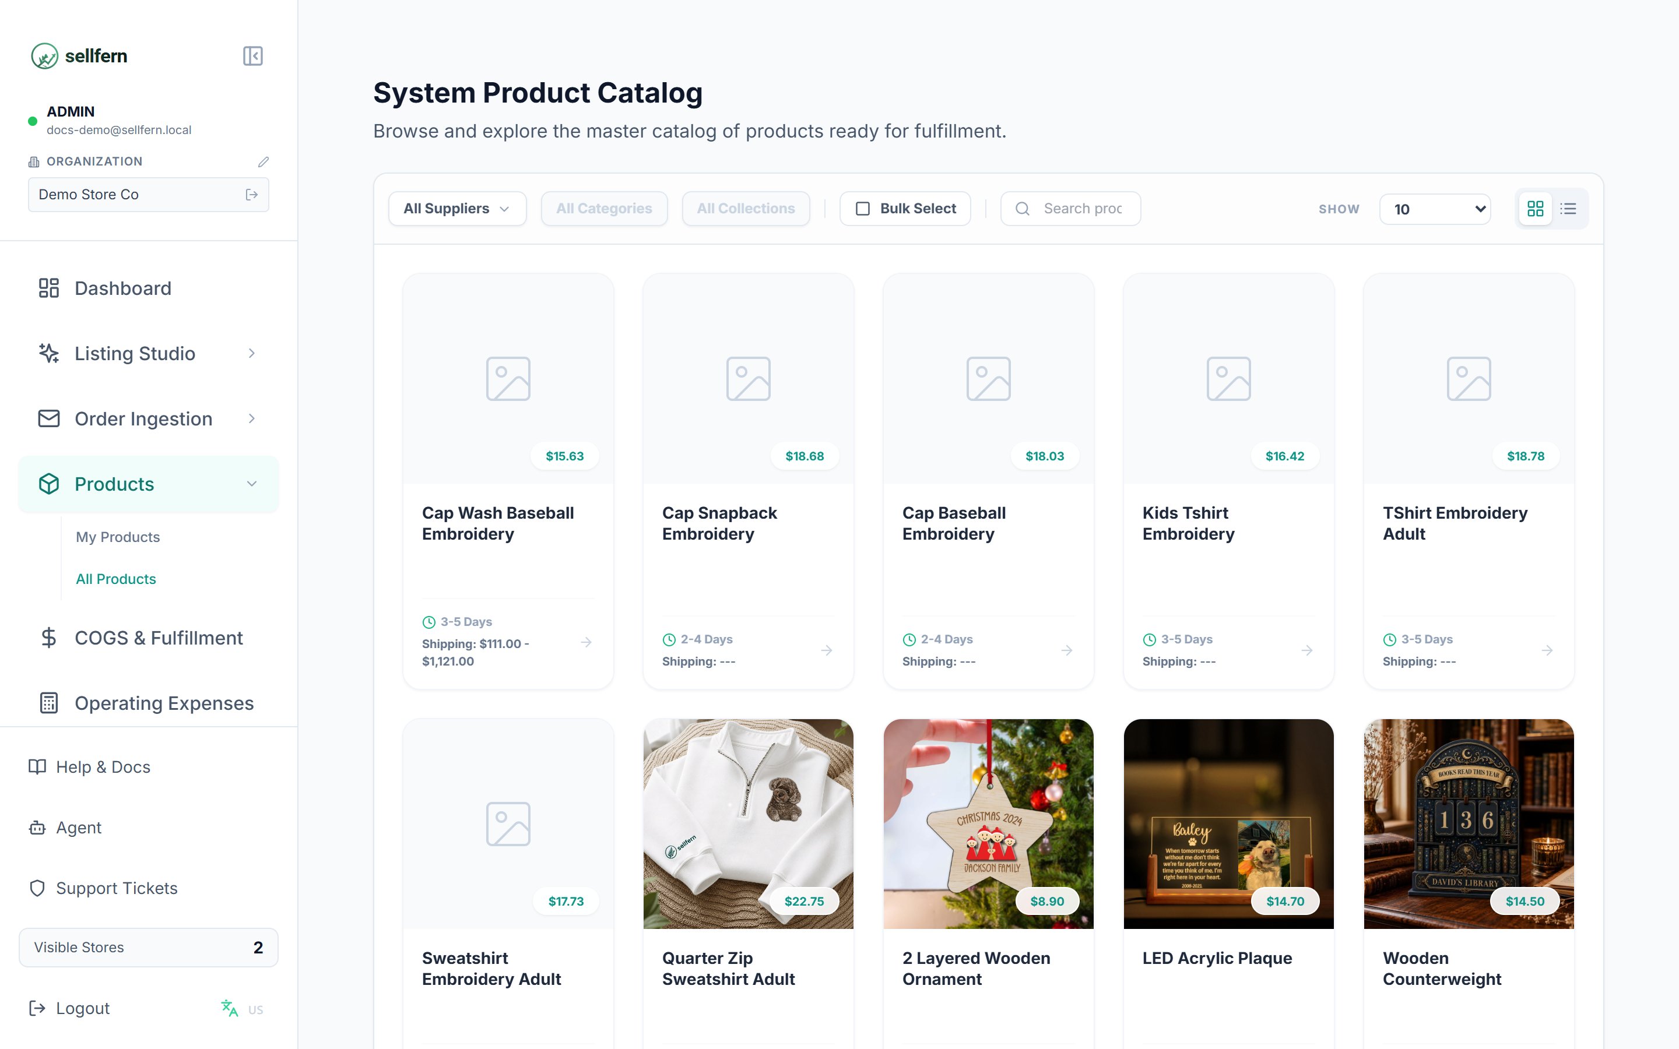Image resolution: width=1679 pixels, height=1049 pixels.
Task: Click the TShirt Embroidery Adult title
Action: [x=1455, y=523]
